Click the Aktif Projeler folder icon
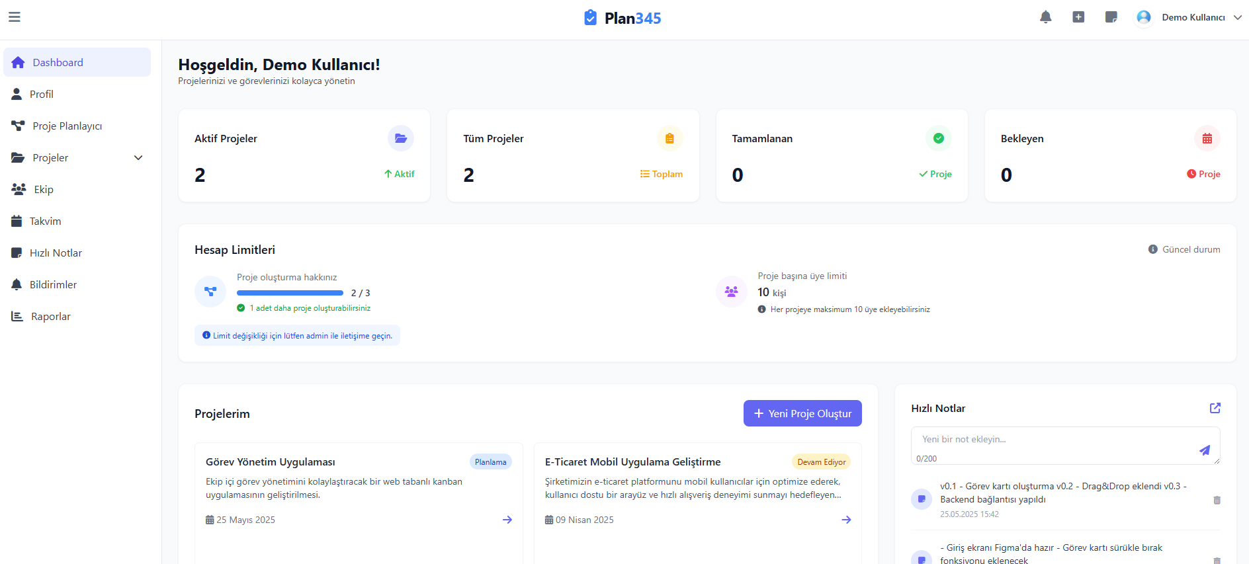This screenshot has width=1249, height=564. coord(401,138)
